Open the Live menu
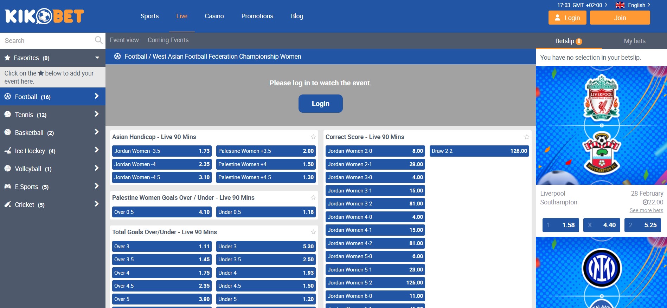This screenshot has width=667, height=308. click(x=182, y=16)
